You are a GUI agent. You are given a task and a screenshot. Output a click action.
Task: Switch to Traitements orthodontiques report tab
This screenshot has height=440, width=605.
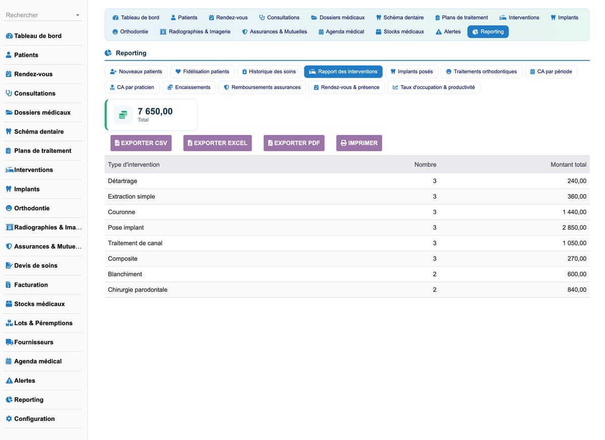pyautogui.click(x=481, y=72)
